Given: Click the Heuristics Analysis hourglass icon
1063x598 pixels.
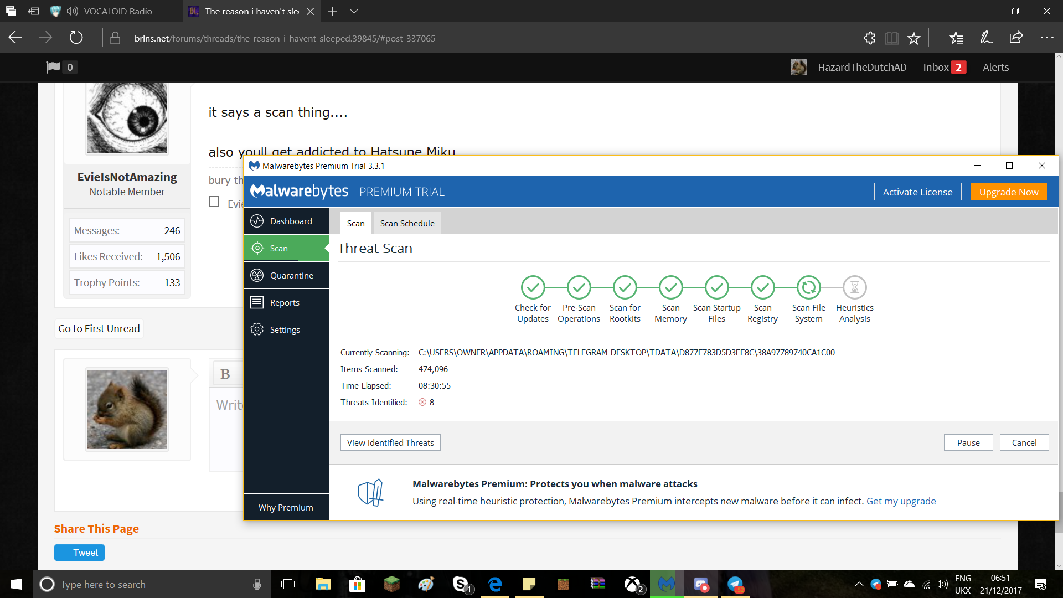Looking at the screenshot, I should click(x=854, y=287).
